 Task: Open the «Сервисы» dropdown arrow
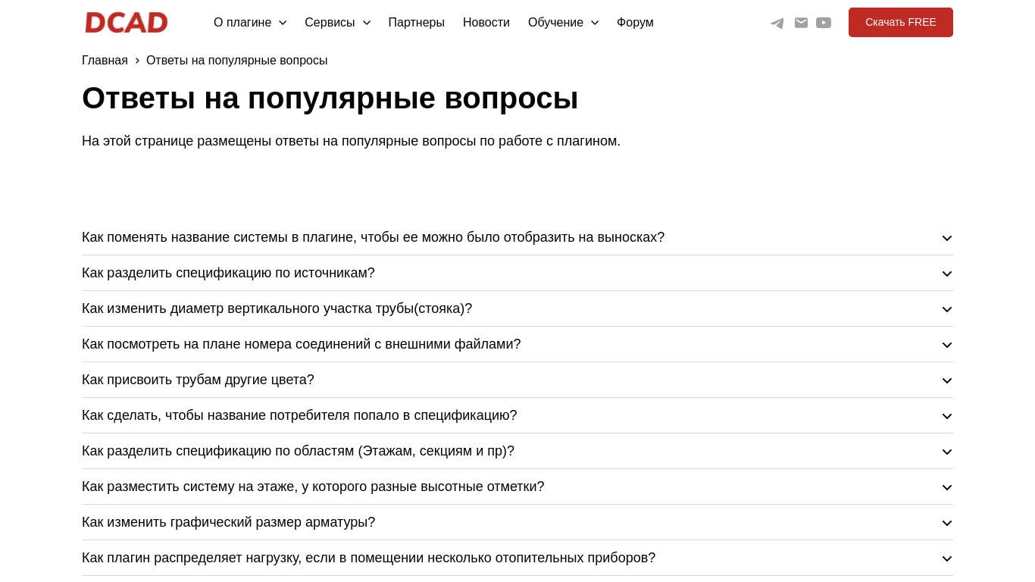pos(367,23)
